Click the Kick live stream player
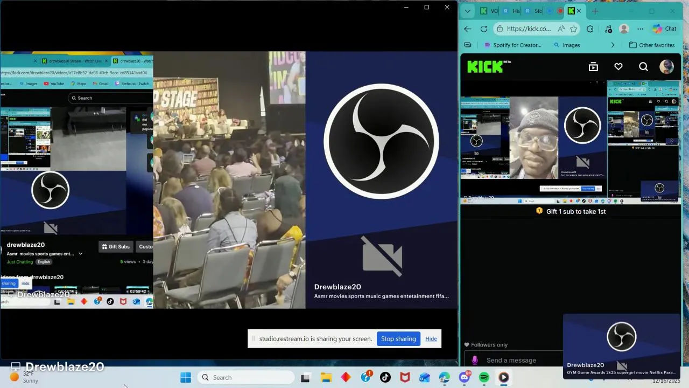 coord(571,142)
